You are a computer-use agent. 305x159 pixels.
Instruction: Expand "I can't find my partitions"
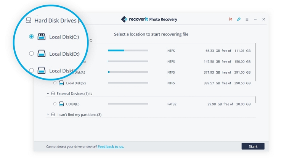point(48,114)
